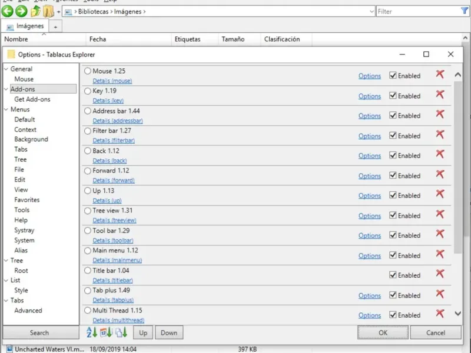This screenshot has height=353, width=471.
Task: Toggle the Title bar Enabled checkbox
Action: 393,275
